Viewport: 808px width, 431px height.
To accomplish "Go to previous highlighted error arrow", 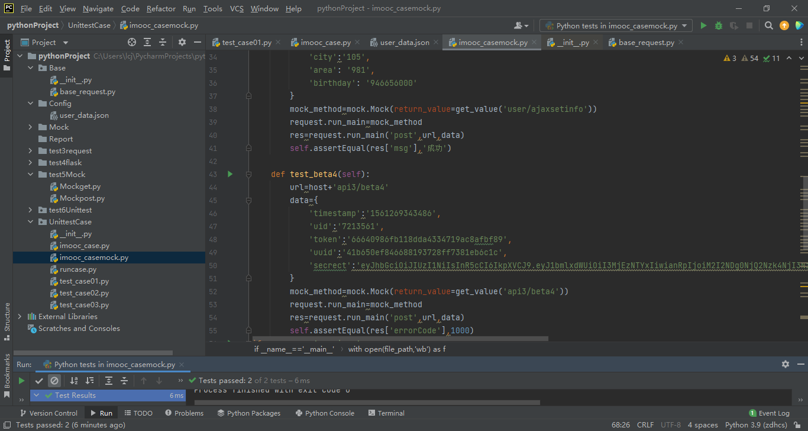I will pyautogui.click(x=790, y=58).
